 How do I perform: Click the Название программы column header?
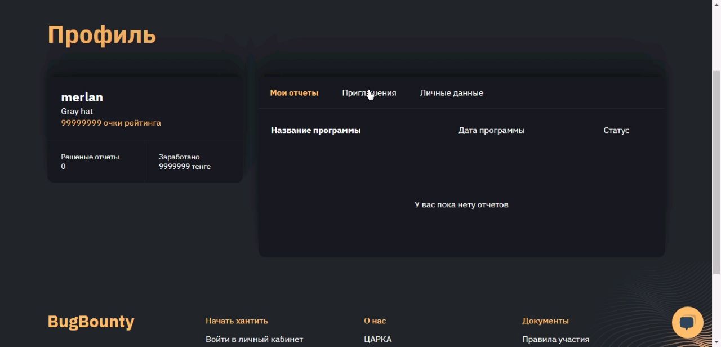316,130
